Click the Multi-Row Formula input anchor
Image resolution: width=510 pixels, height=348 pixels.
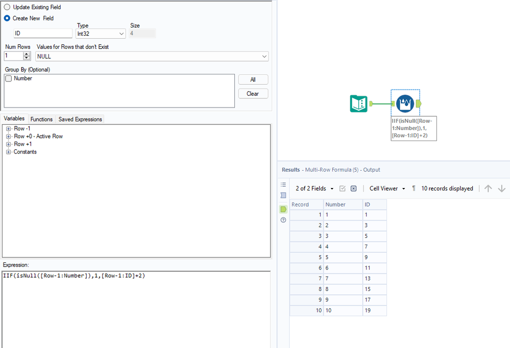click(x=393, y=103)
